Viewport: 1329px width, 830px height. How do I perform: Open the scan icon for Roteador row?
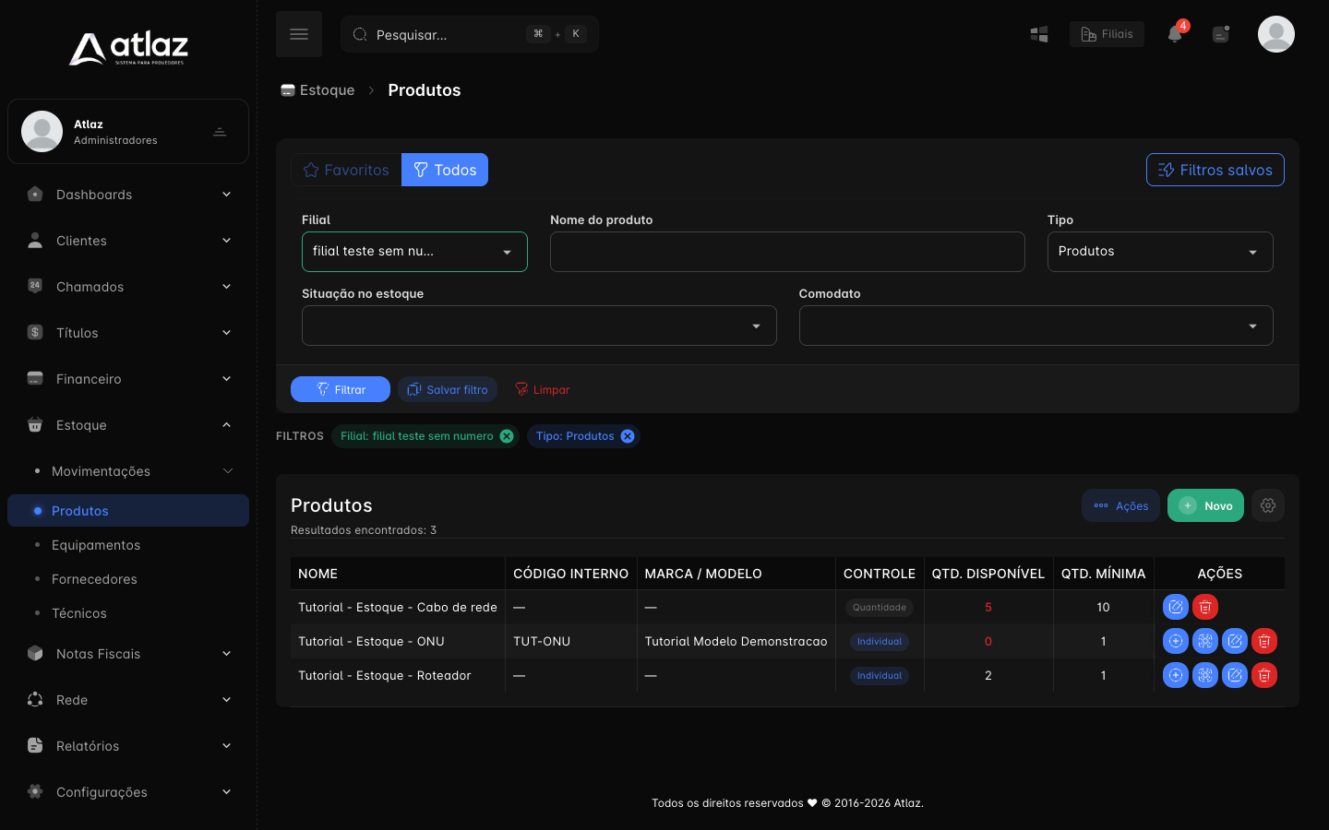[x=1205, y=675]
